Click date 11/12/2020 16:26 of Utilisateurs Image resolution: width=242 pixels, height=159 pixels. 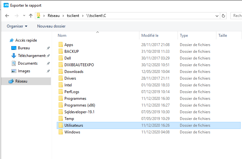[x=155, y=125]
